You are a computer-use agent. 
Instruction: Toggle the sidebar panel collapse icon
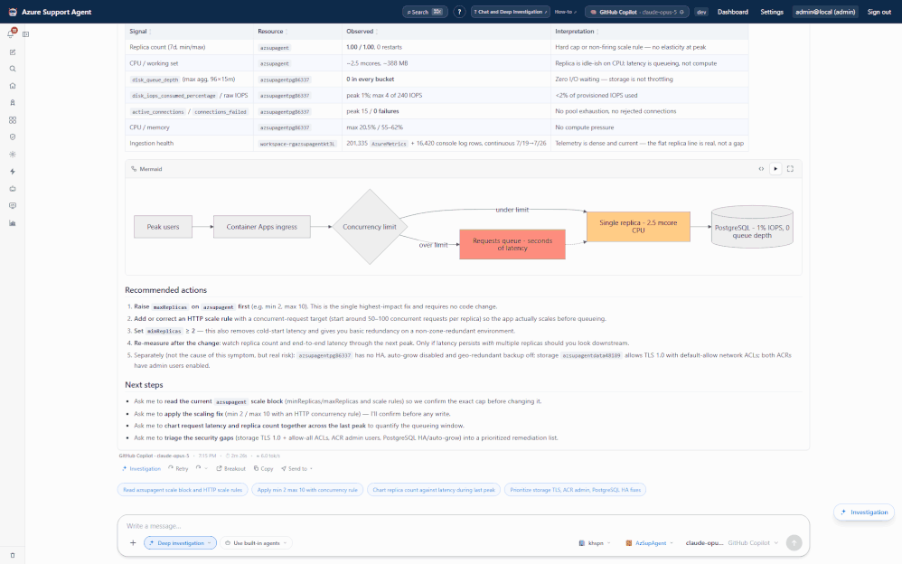(26, 34)
